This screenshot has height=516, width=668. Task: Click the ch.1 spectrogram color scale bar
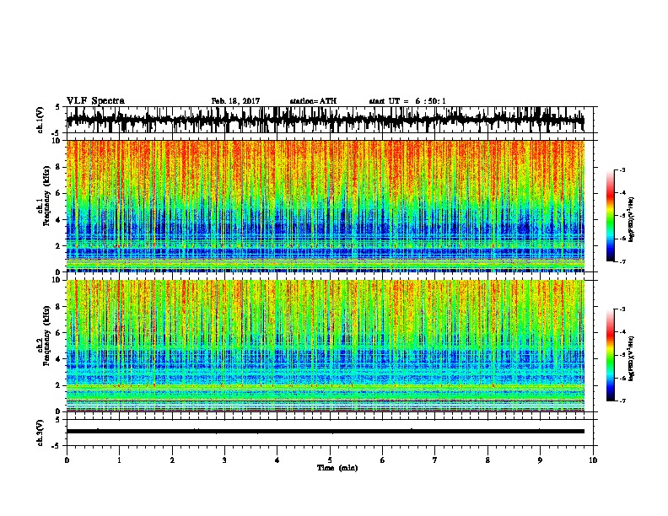tap(610, 216)
